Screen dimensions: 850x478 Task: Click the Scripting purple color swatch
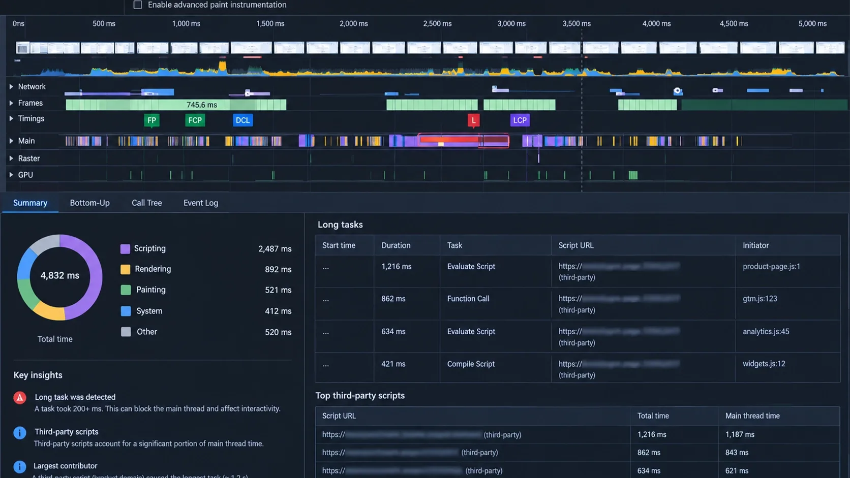pyautogui.click(x=125, y=248)
